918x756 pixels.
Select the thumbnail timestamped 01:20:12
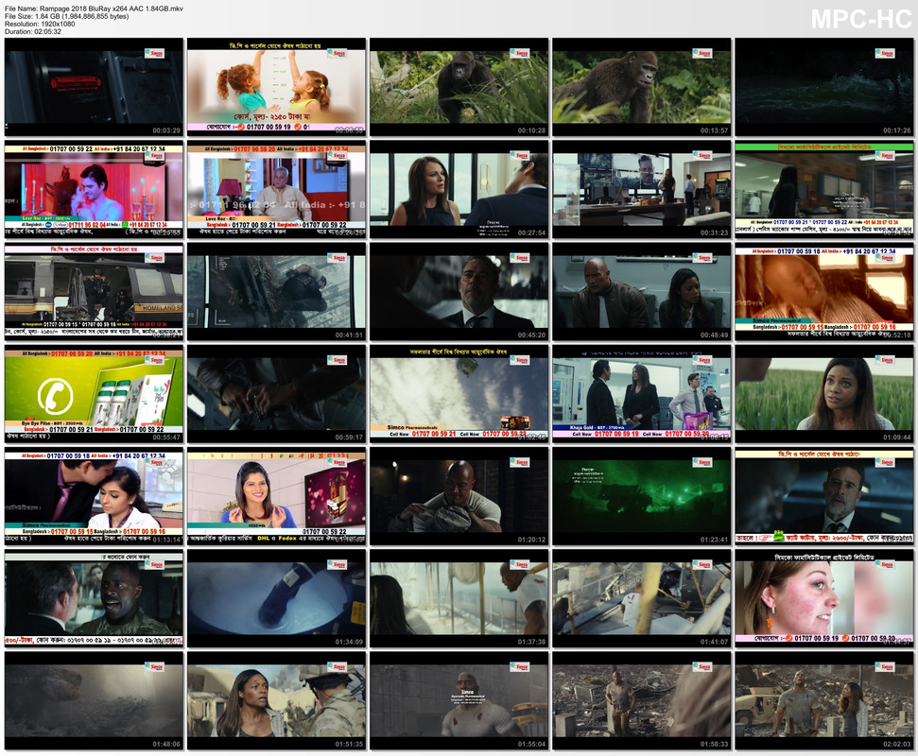[459, 496]
